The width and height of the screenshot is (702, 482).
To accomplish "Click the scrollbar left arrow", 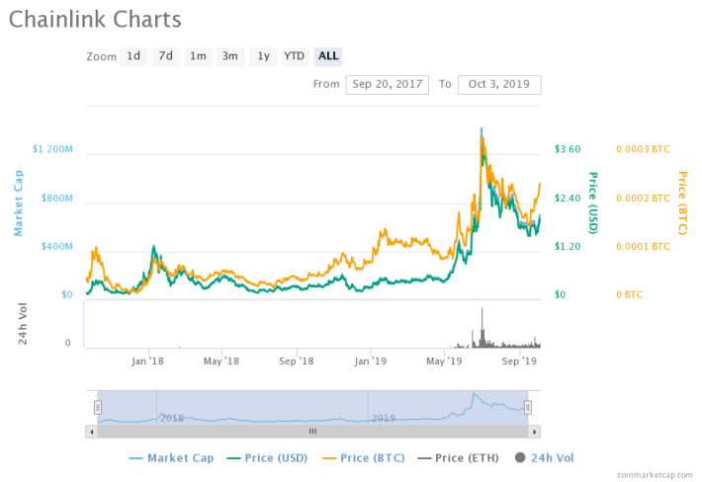I will [91, 432].
